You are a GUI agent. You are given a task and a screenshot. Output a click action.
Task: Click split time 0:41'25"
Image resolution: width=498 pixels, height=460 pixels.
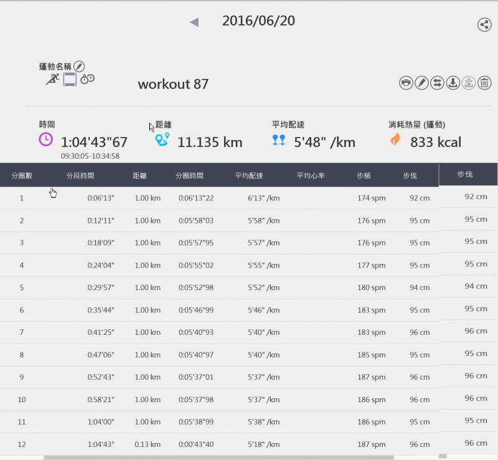pyautogui.click(x=101, y=332)
